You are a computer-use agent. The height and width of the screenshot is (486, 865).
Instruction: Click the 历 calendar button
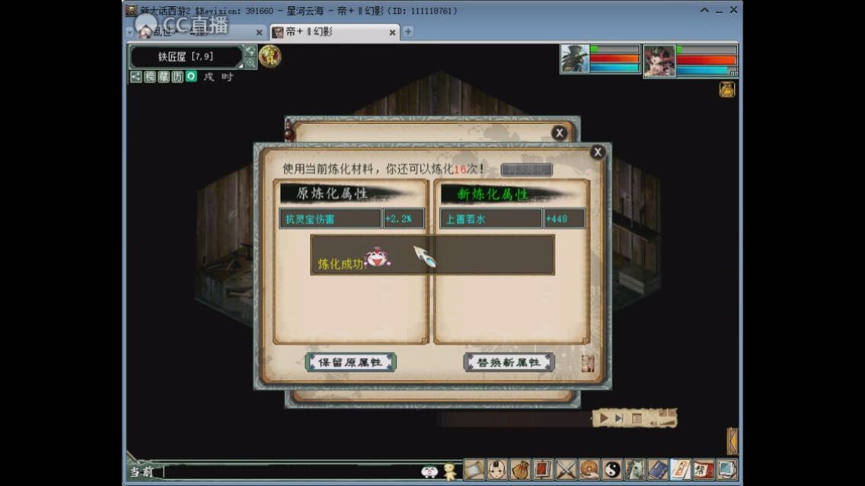[177, 77]
